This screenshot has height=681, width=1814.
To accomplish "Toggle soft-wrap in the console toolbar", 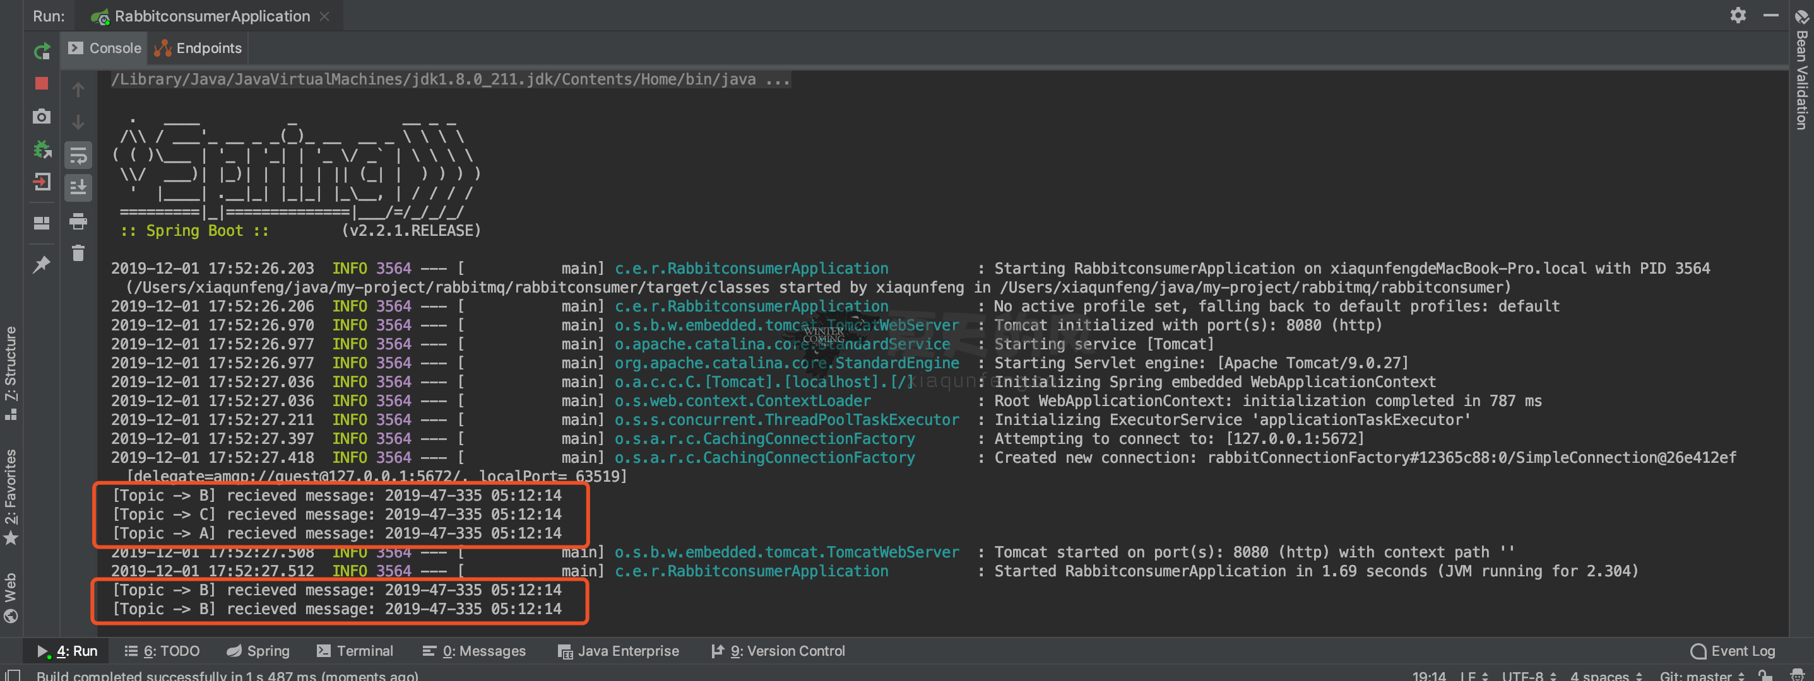I will click(78, 154).
